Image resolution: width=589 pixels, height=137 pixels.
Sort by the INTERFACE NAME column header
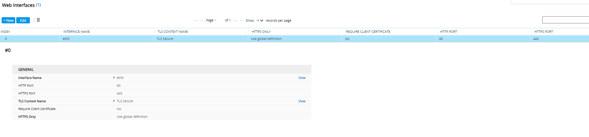[x=77, y=31]
